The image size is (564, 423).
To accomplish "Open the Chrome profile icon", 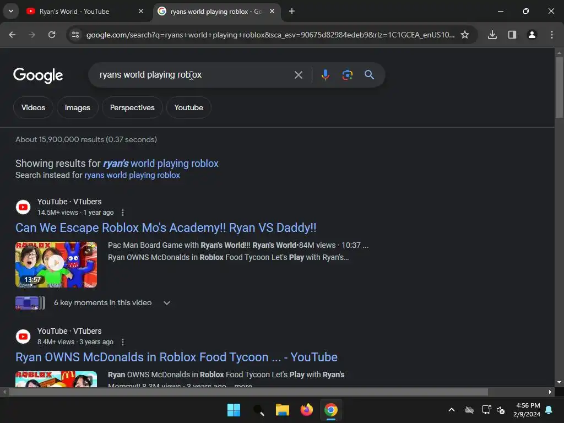I will (x=532, y=35).
